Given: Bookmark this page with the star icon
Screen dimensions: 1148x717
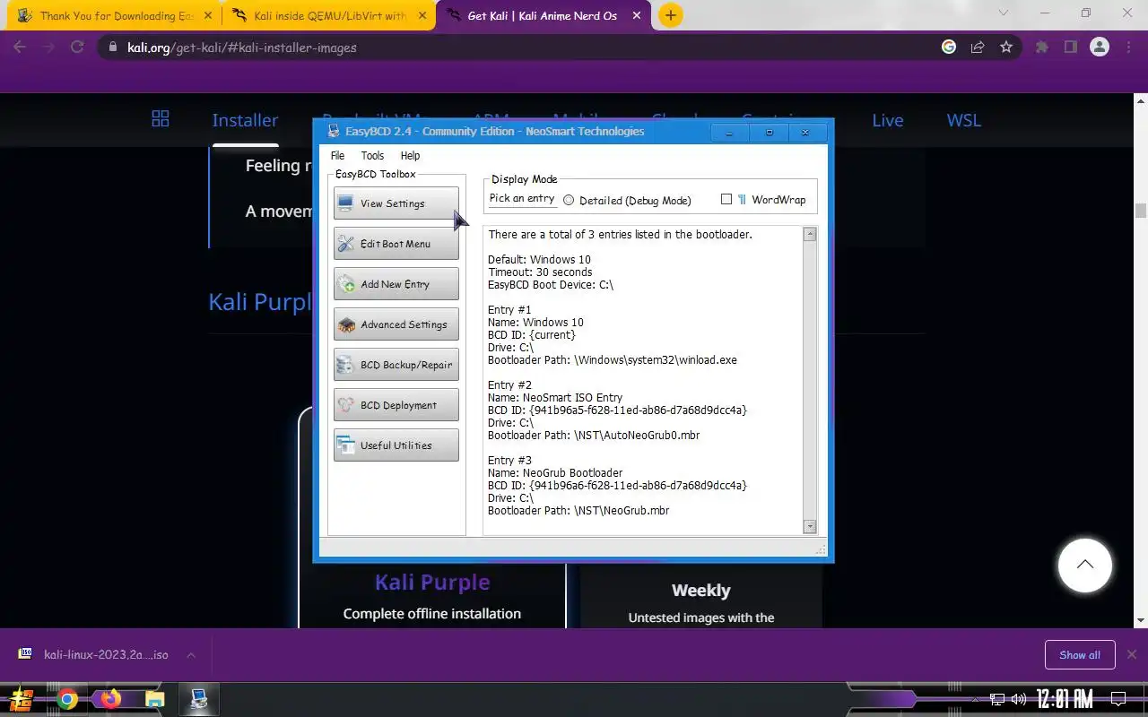Looking at the screenshot, I should 1006,48.
